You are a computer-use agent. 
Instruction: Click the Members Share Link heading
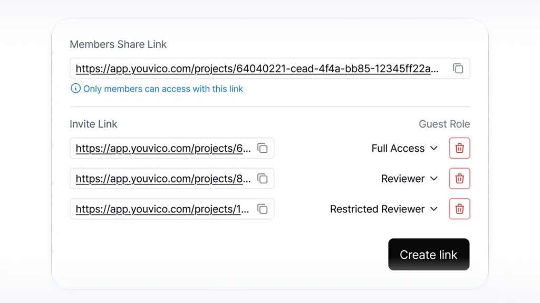click(x=118, y=45)
